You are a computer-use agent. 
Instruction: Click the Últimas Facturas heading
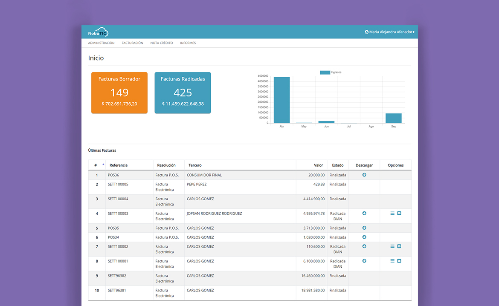click(102, 150)
